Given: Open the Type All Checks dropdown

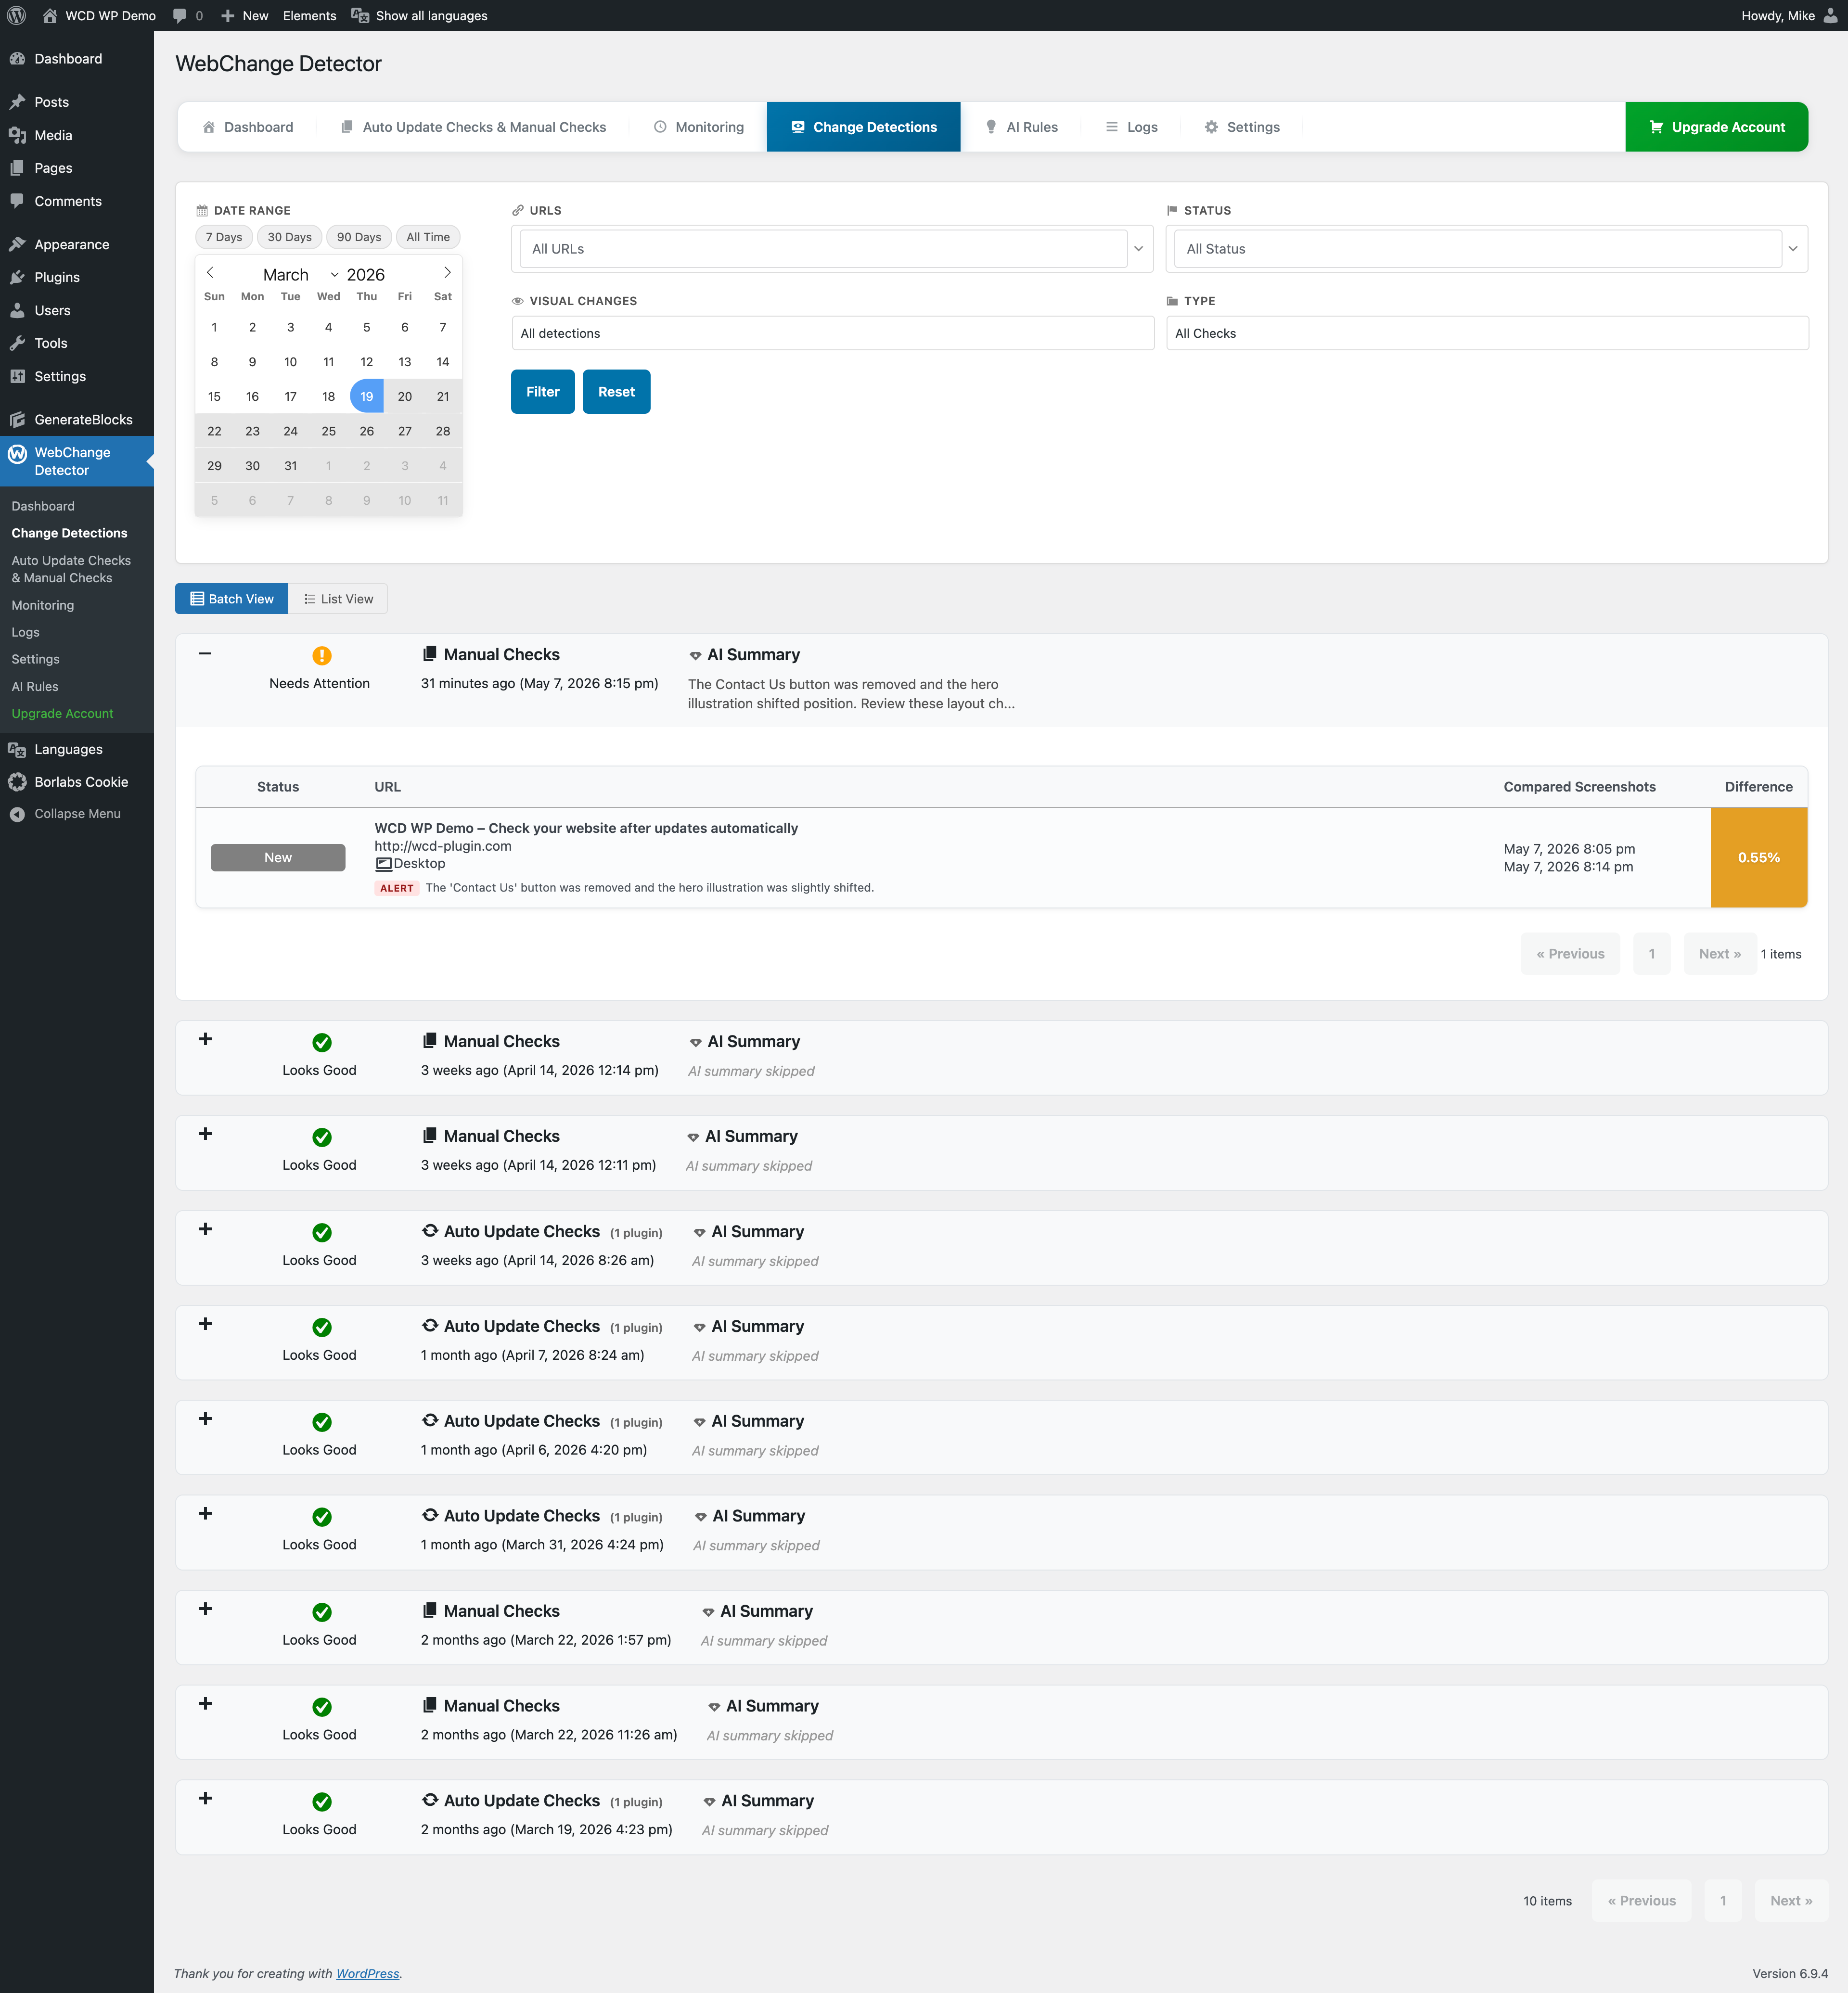Looking at the screenshot, I should 1487,333.
